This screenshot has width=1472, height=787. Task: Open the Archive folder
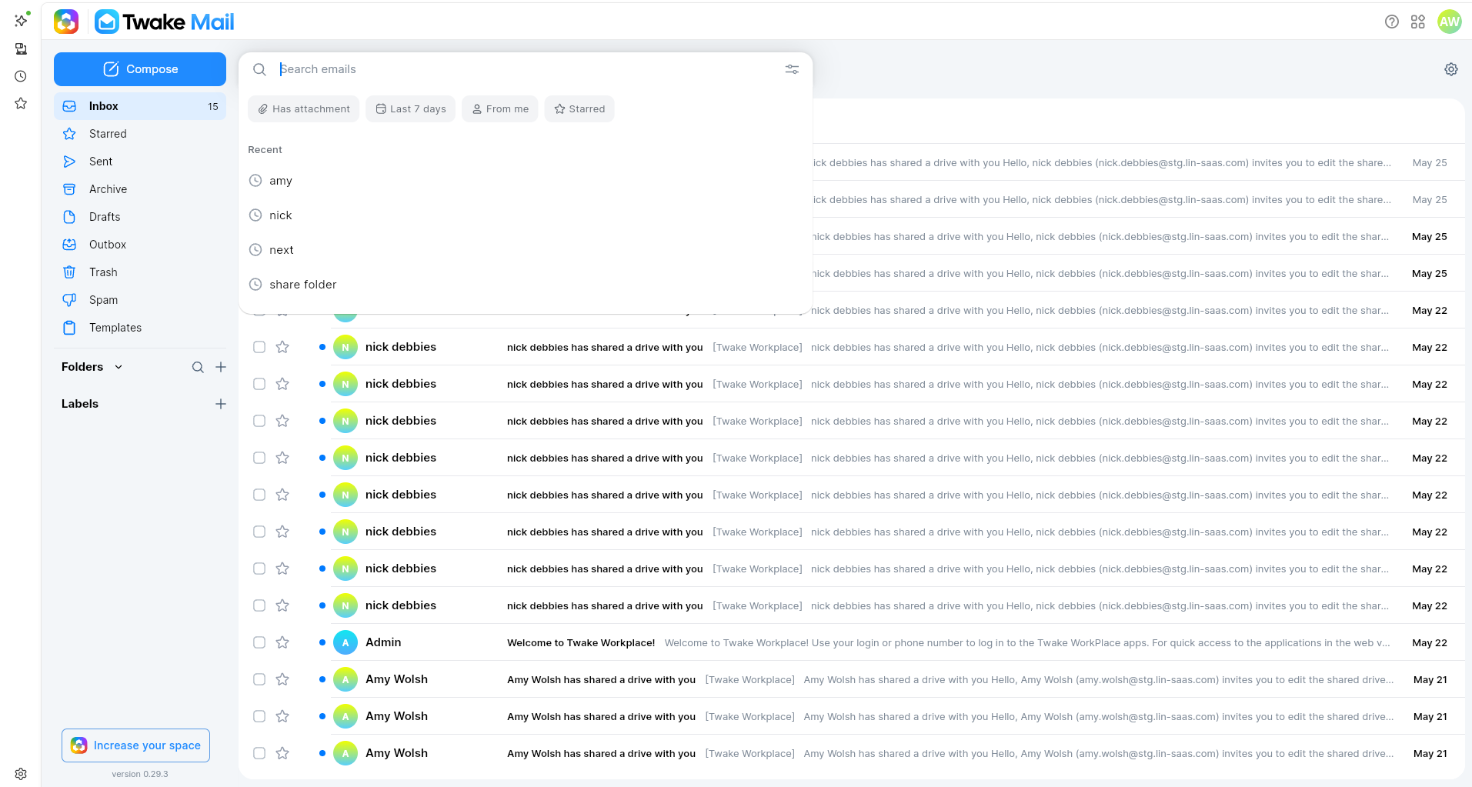pyautogui.click(x=140, y=189)
